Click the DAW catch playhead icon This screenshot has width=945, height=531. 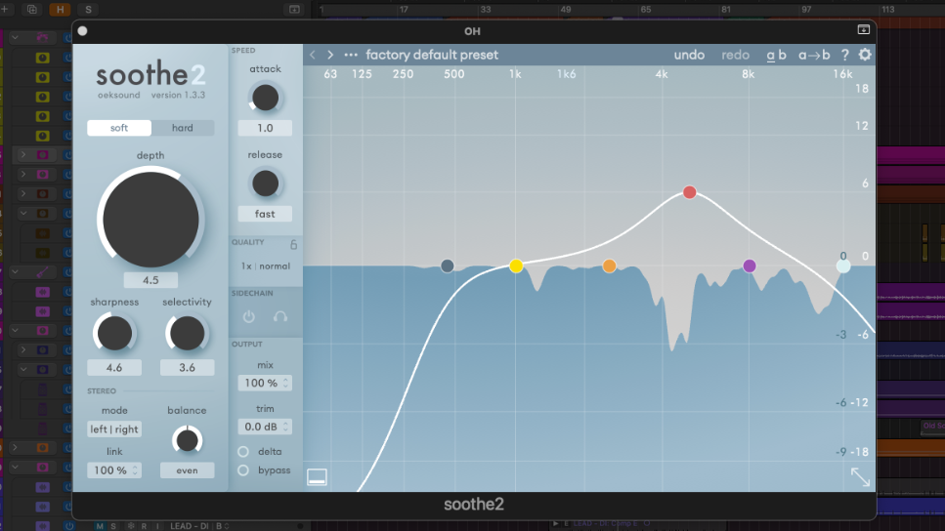(294, 9)
